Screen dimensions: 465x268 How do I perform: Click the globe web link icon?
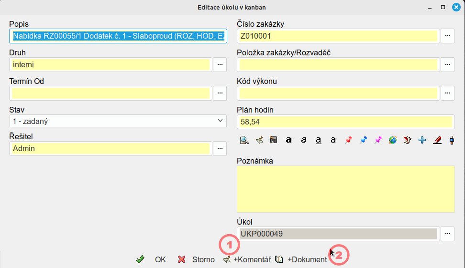393,140
